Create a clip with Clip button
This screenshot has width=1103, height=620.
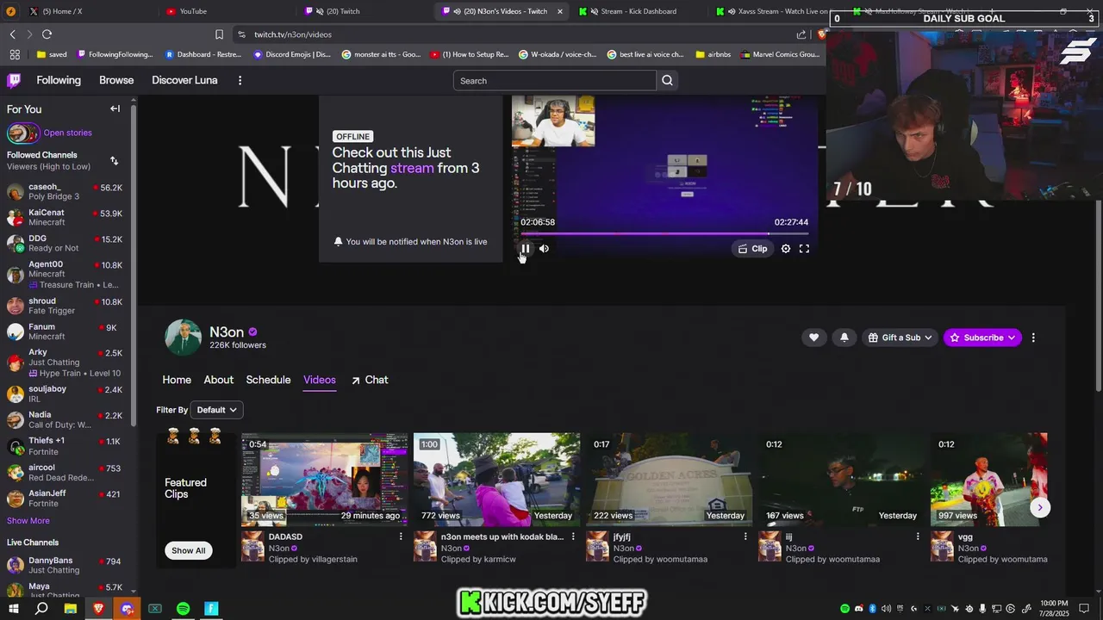click(752, 249)
